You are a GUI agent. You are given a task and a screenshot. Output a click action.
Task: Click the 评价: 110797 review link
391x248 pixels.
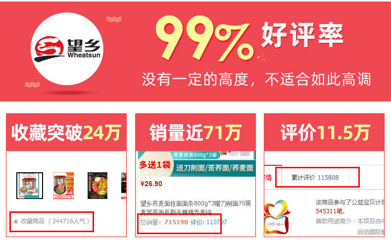click(209, 222)
